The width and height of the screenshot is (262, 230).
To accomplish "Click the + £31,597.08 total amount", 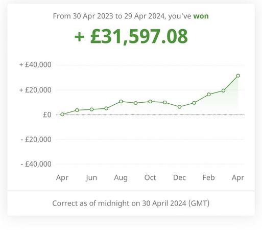I will click(x=131, y=36).
